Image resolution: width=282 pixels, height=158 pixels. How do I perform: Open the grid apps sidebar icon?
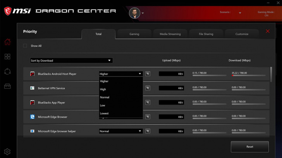7,57
